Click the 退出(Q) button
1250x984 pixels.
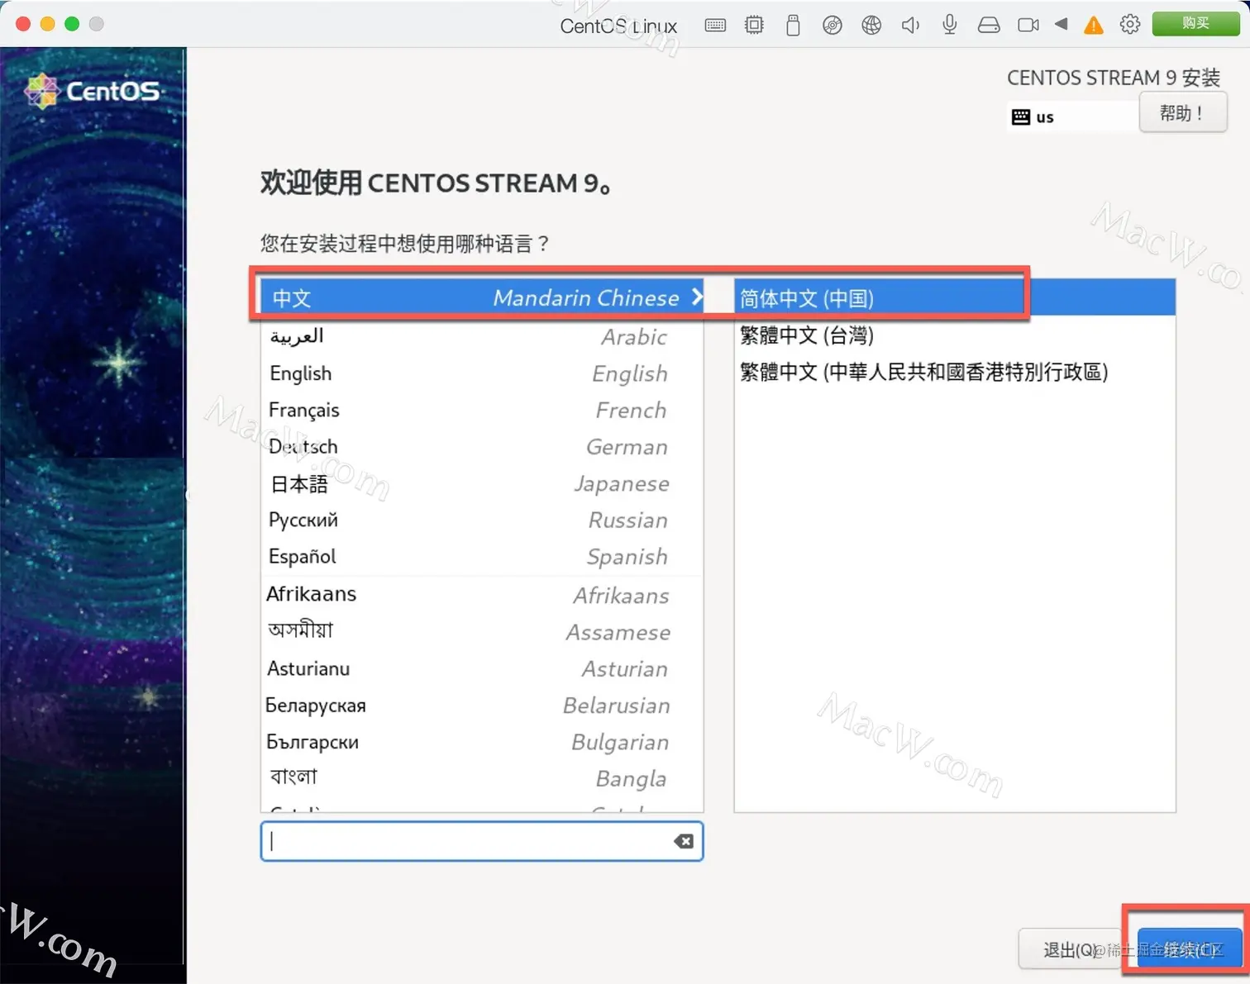click(x=1071, y=949)
